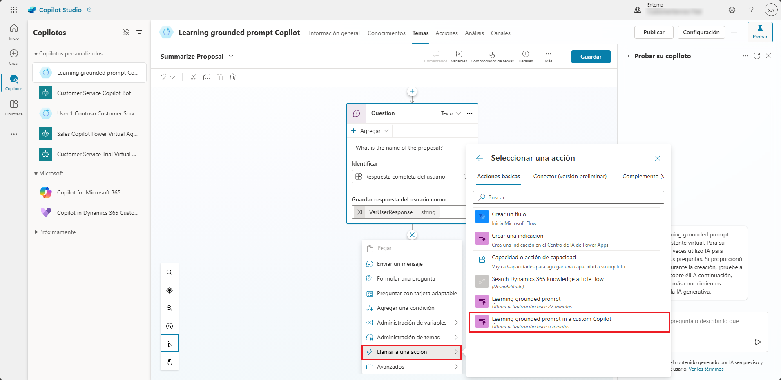The width and height of the screenshot is (781, 380).
Task: Choose the Crear un flujo action
Action: (x=567, y=218)
